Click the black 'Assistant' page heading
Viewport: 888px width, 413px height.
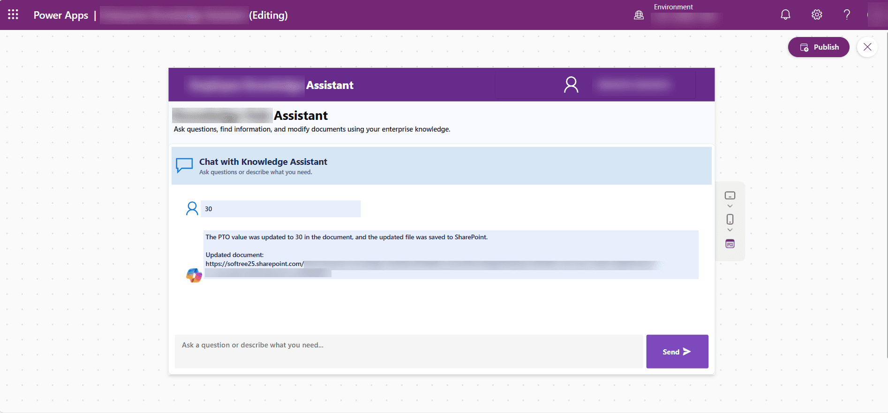pyautogui.click(x=301, y=116)
